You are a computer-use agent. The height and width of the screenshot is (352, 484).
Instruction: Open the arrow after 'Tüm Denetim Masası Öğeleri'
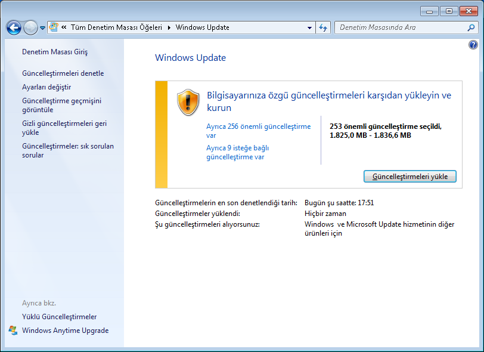(169, 27)
